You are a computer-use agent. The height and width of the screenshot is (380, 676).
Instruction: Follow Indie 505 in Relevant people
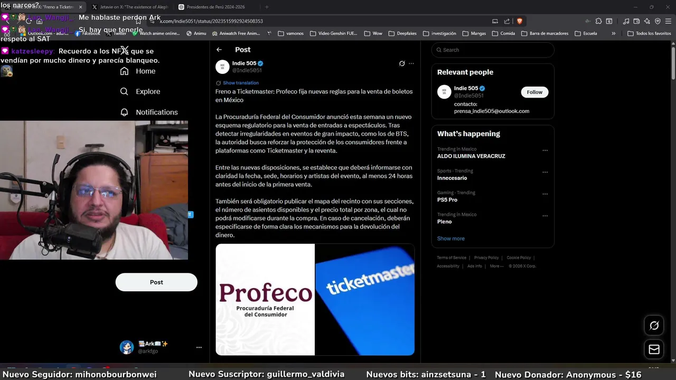click(534, 92)
